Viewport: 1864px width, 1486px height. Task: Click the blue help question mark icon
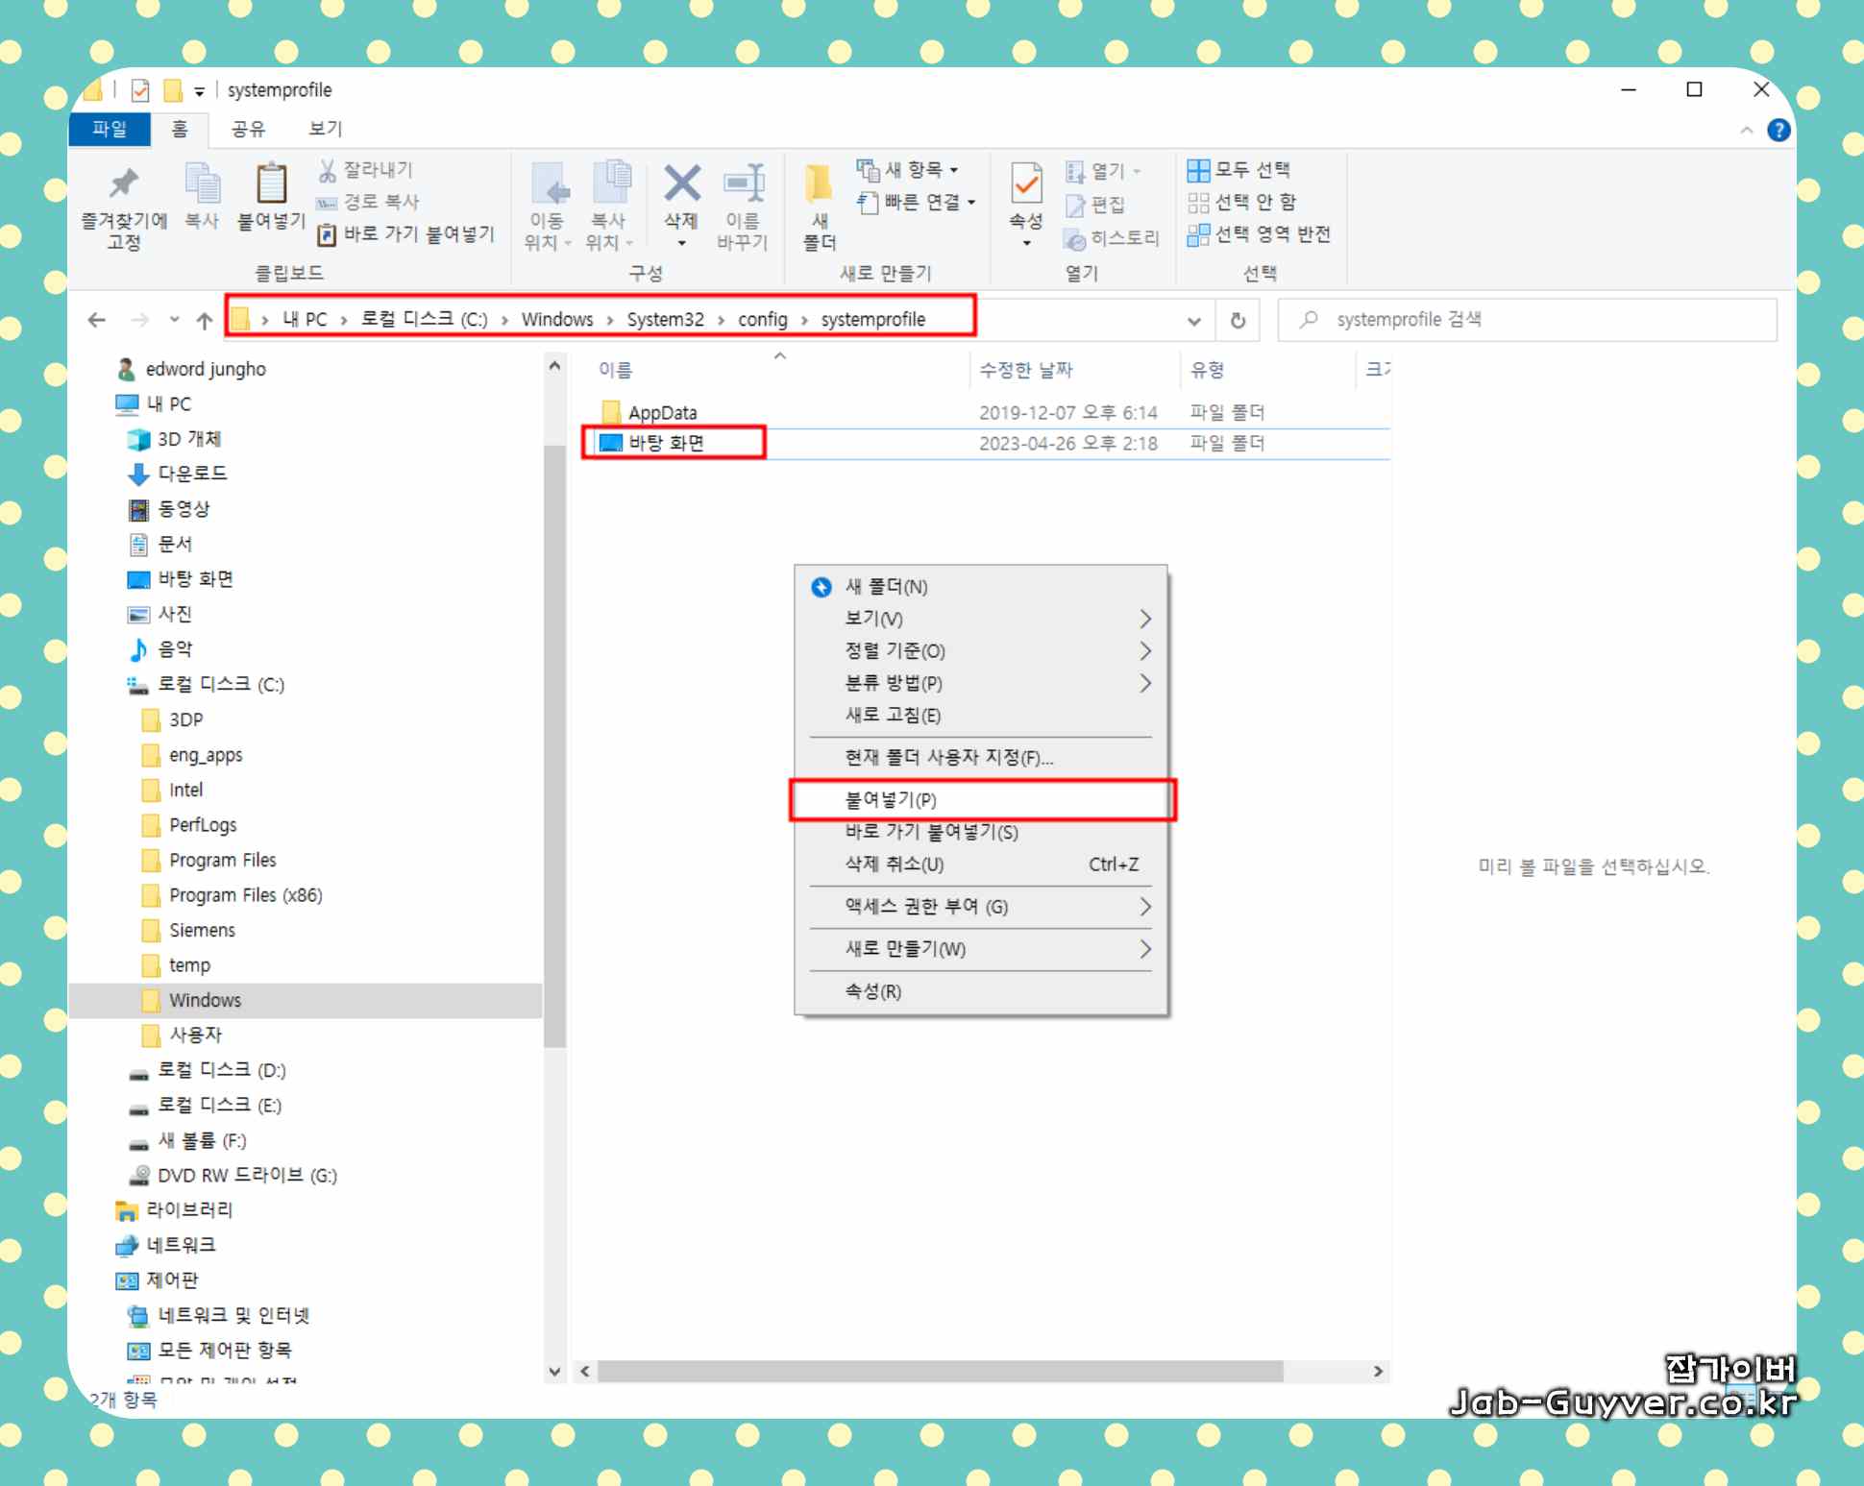point(1778,130)
